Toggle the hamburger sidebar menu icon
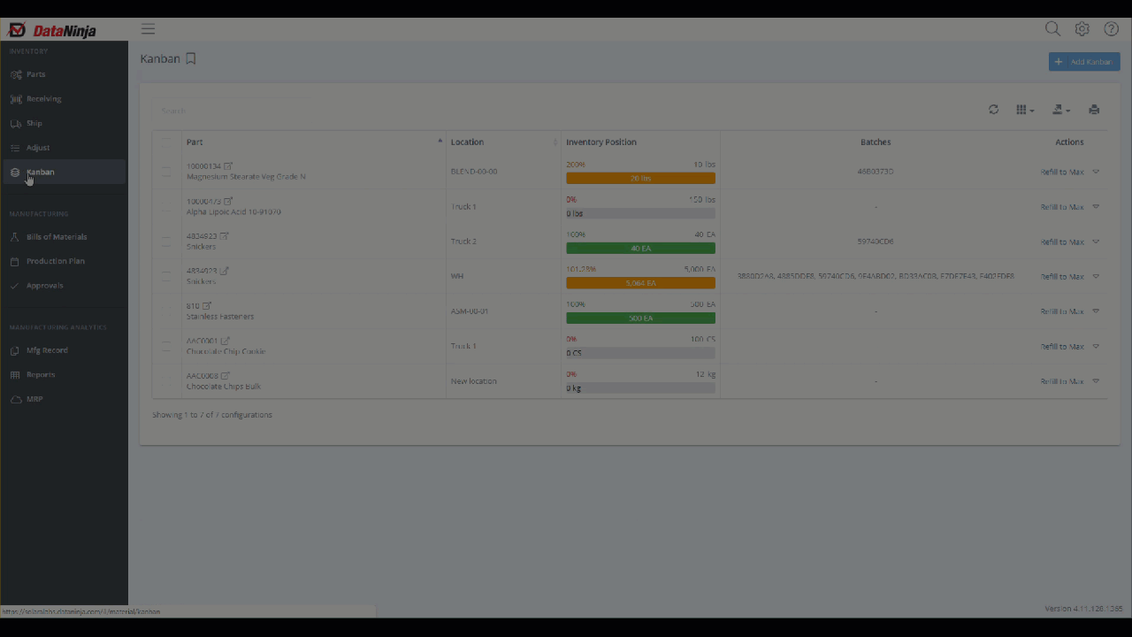Viewport: 1132px width, 637px height. click(x=148, y=29)
